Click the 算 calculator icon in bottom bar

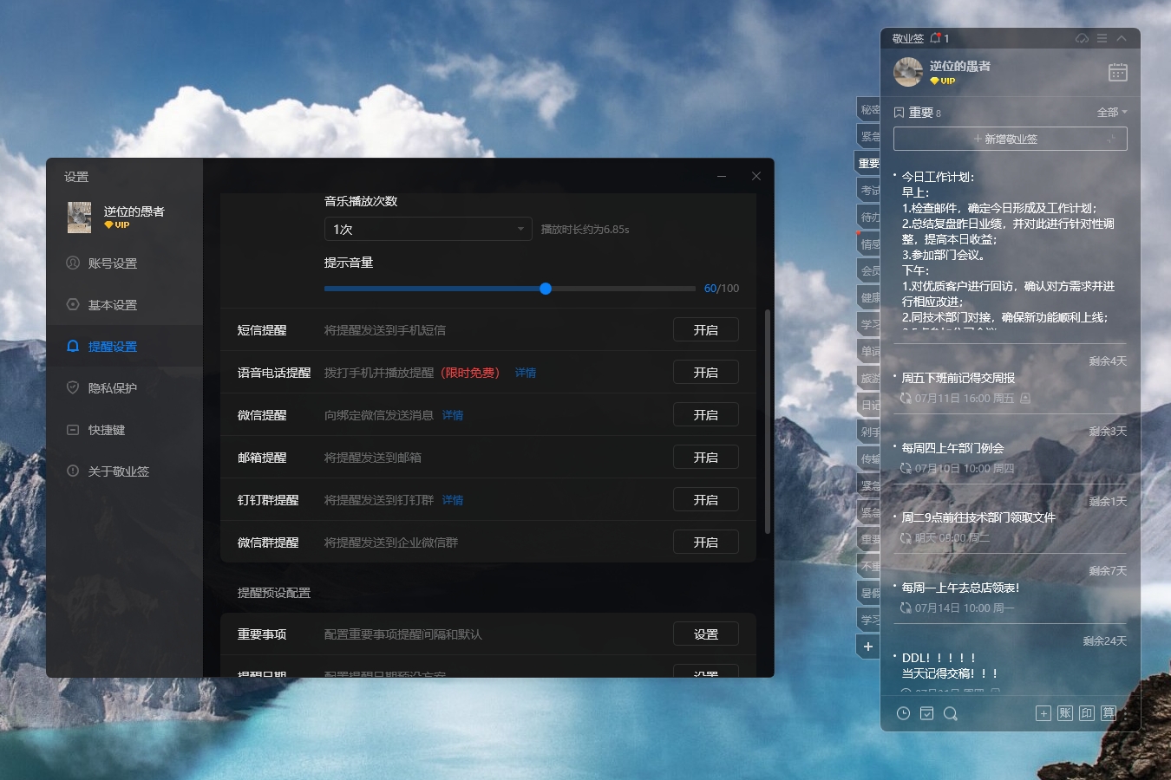click(1109, 713)
